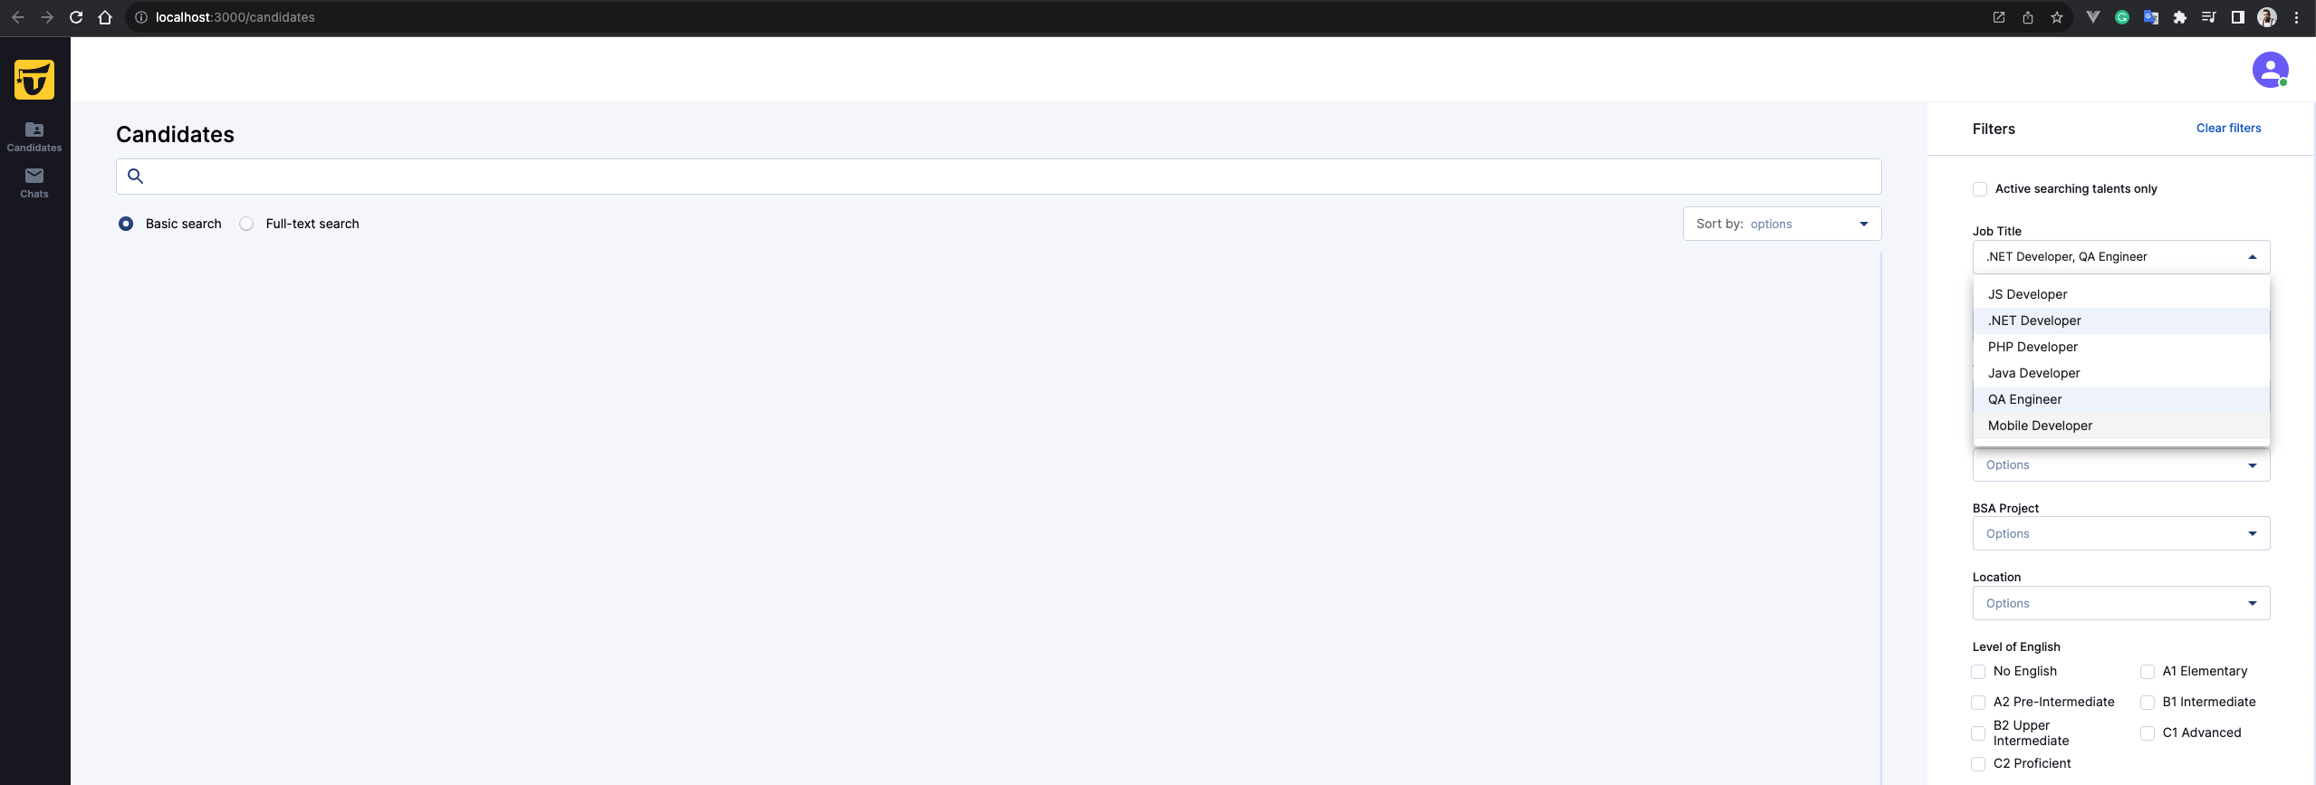Open the user profile avatar menu
Screen dimensions: 2316x785
click(2270, 70)
